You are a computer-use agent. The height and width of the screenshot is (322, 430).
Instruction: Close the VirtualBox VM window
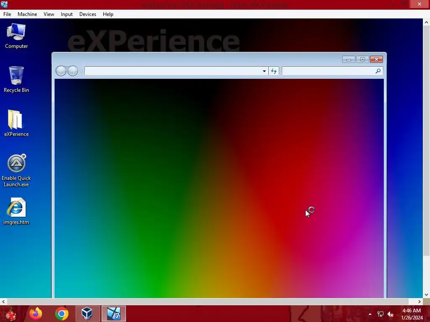420,4
